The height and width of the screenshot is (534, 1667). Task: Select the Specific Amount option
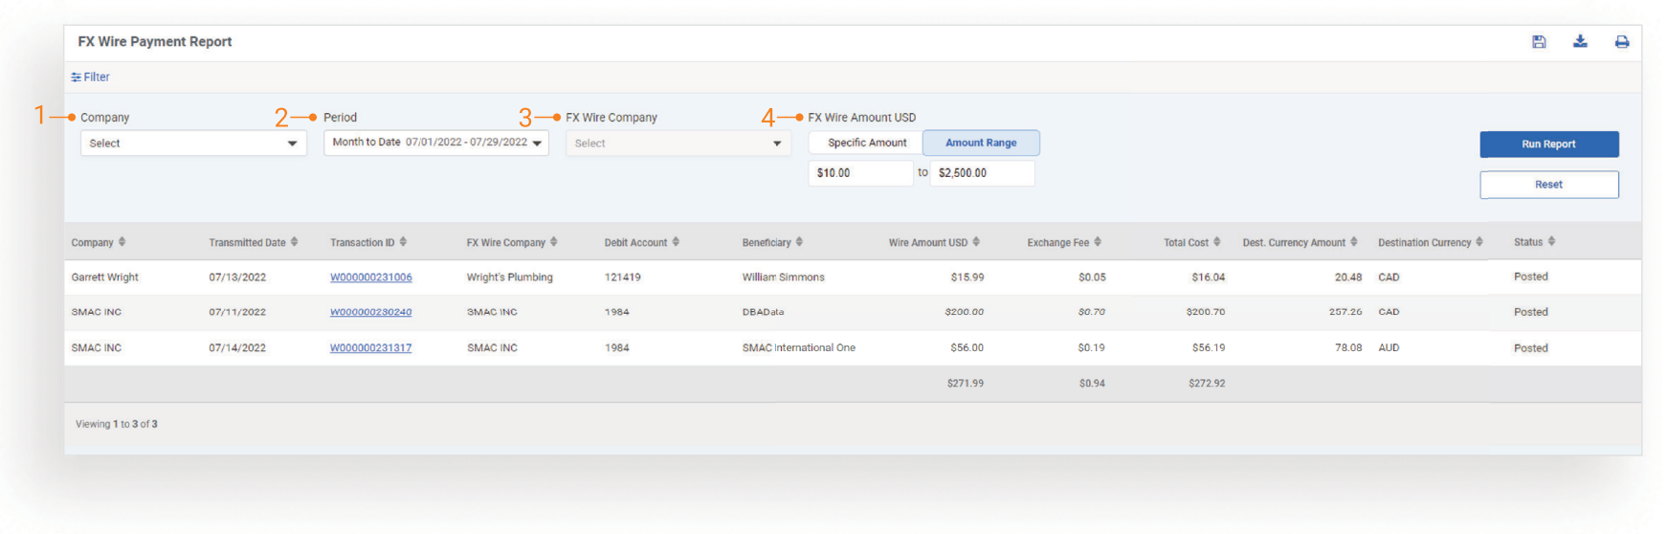(x=866, y=144)
